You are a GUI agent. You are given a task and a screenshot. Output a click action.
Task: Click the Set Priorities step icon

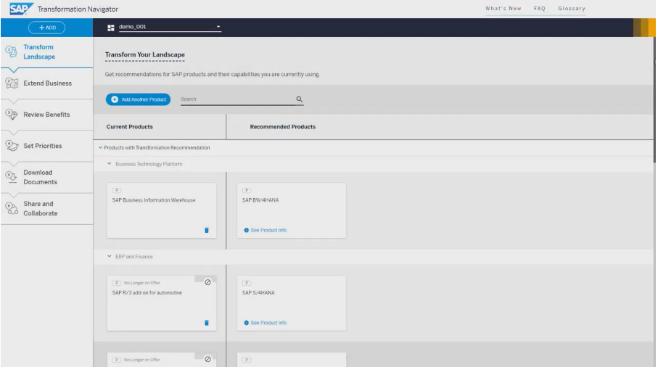click(x=11, y=146)
